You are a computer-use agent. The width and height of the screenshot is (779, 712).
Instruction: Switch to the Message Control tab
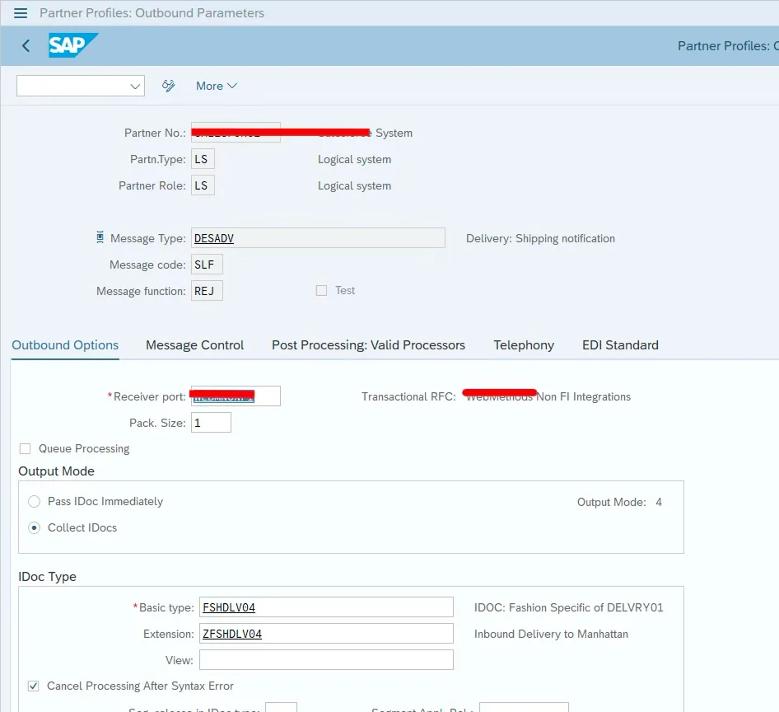click(194, 345)
